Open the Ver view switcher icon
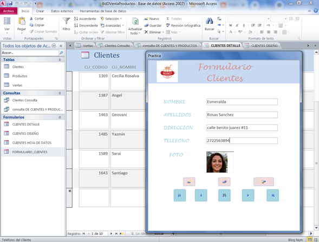 7,21
